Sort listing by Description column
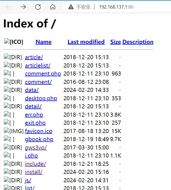The height and width of the screenshot is (190, 171). coord(138,42)
